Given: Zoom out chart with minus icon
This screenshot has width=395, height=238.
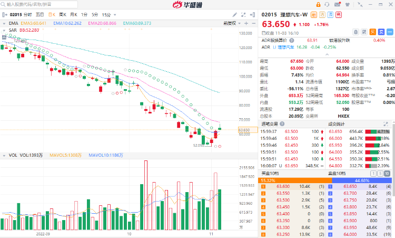Looking at the screenshot, I should (253, 23).
